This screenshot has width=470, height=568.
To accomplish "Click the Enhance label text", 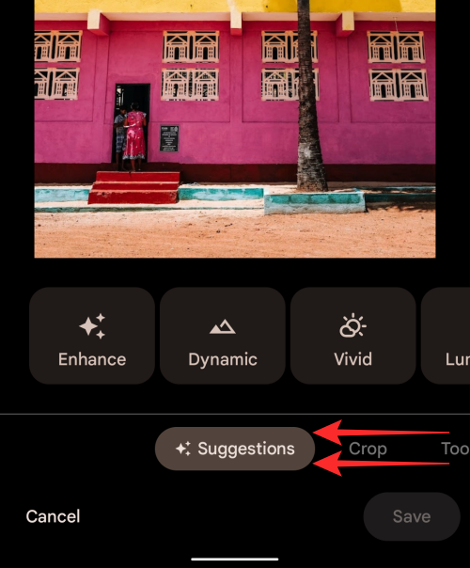I will pyautogui.click(x=92, y=359).
